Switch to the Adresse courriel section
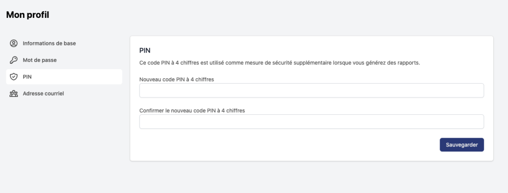Viewport: 508px width, 193px height. pos(64,94)
